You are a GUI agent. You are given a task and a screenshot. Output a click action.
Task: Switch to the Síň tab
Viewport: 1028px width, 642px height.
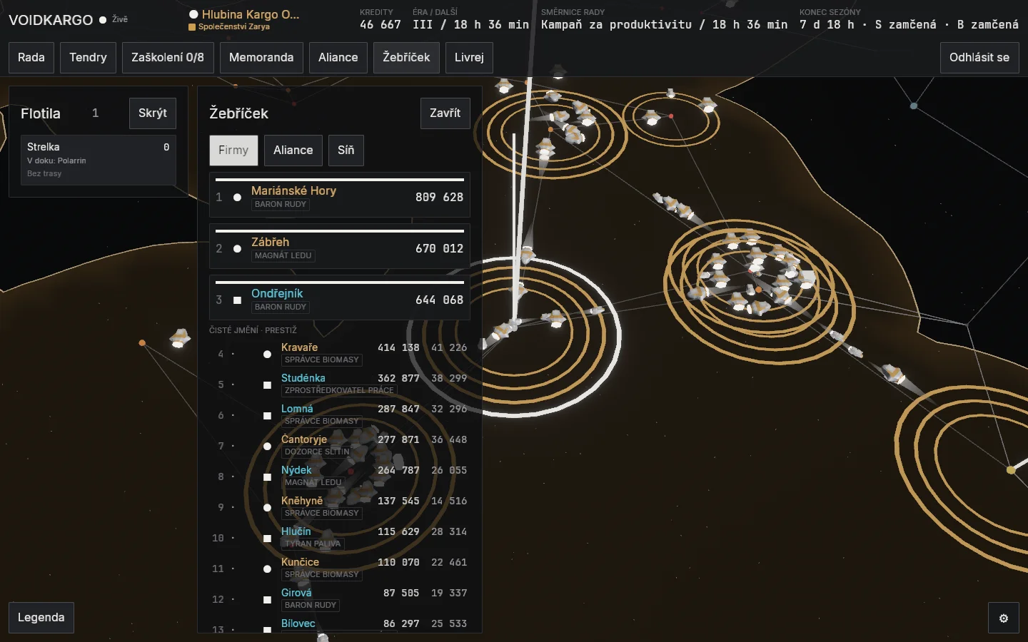point(346,151)
